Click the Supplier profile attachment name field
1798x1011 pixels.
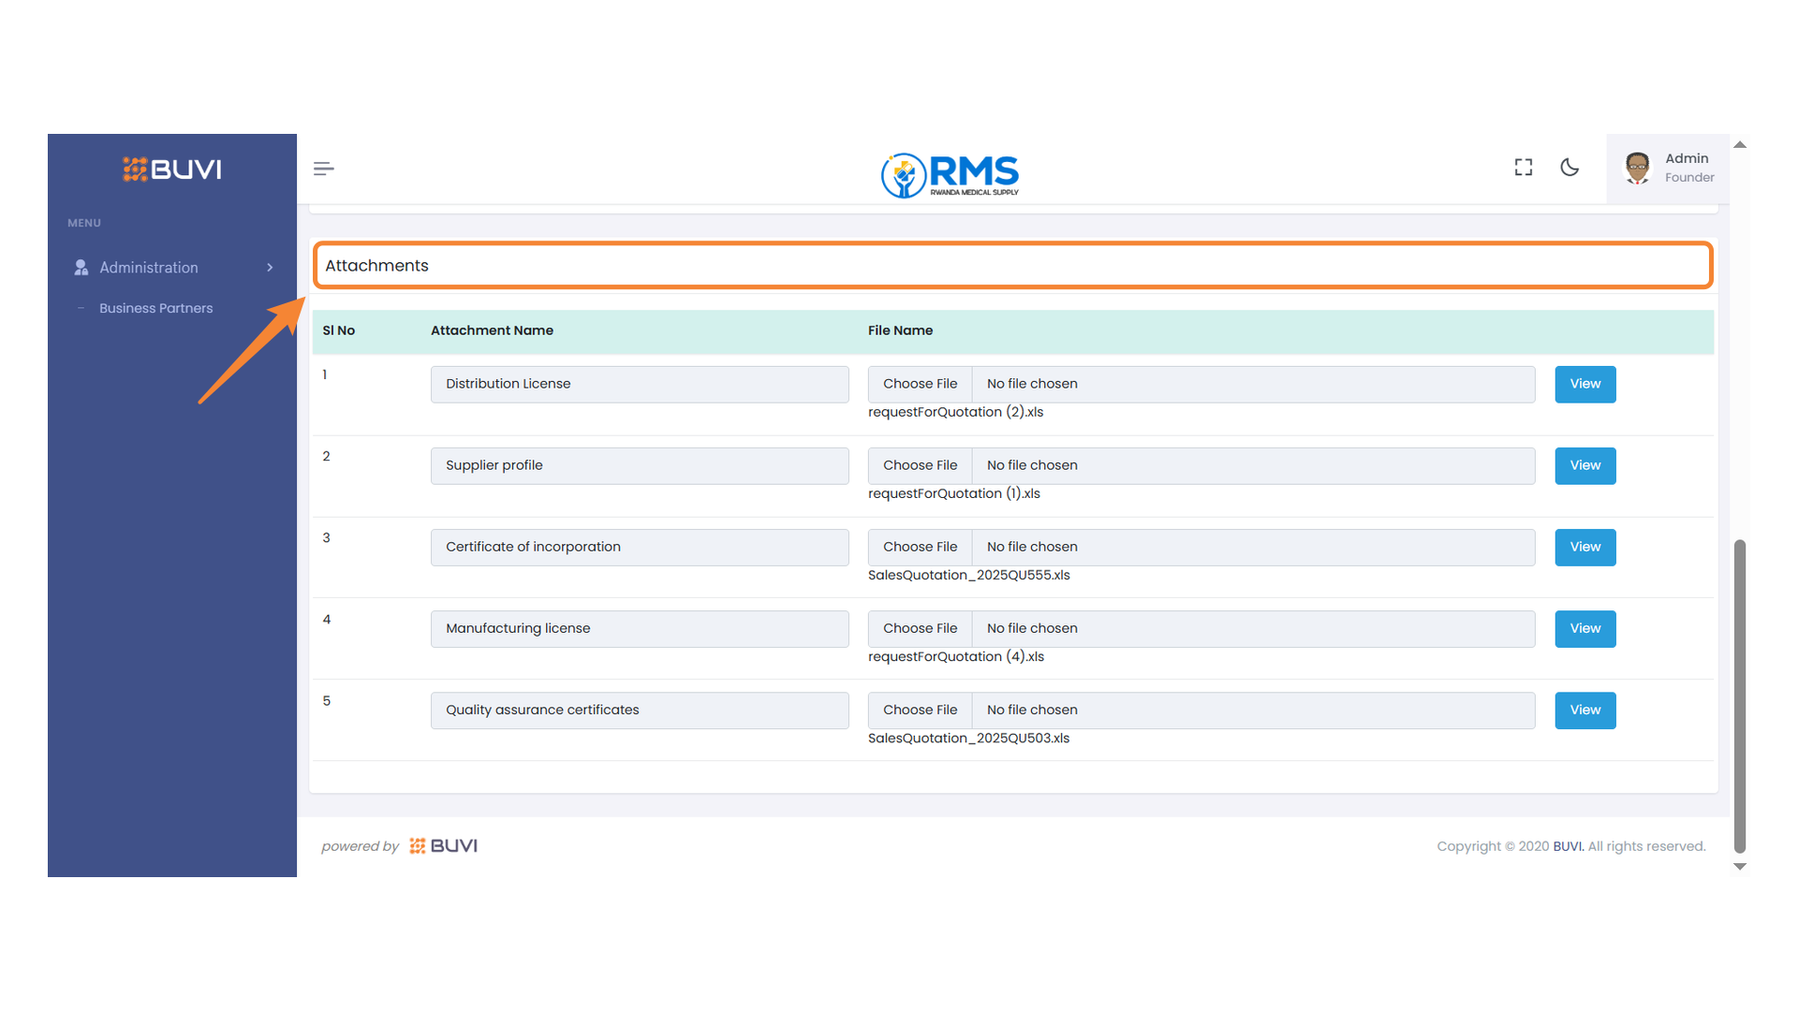click(x=640, y=465)
